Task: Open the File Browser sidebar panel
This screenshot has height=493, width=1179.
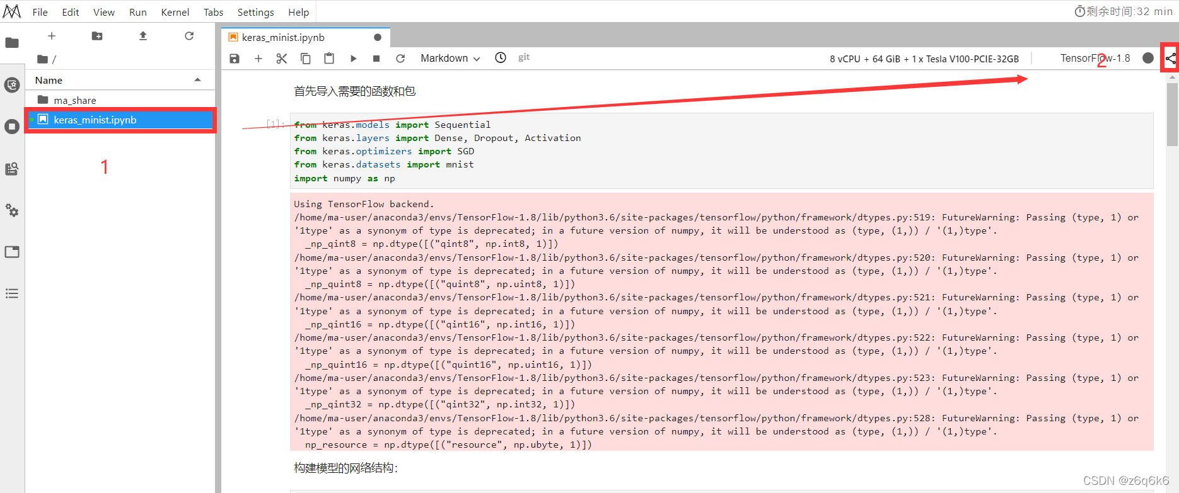Action: pyautogui.click(x=12, y=43)
